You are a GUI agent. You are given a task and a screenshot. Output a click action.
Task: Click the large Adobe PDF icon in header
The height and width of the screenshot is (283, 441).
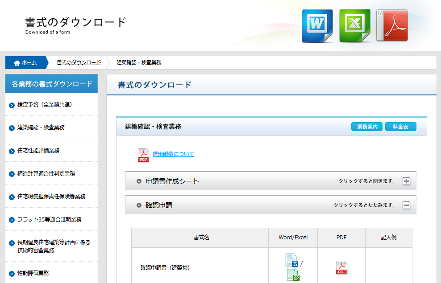392,26
